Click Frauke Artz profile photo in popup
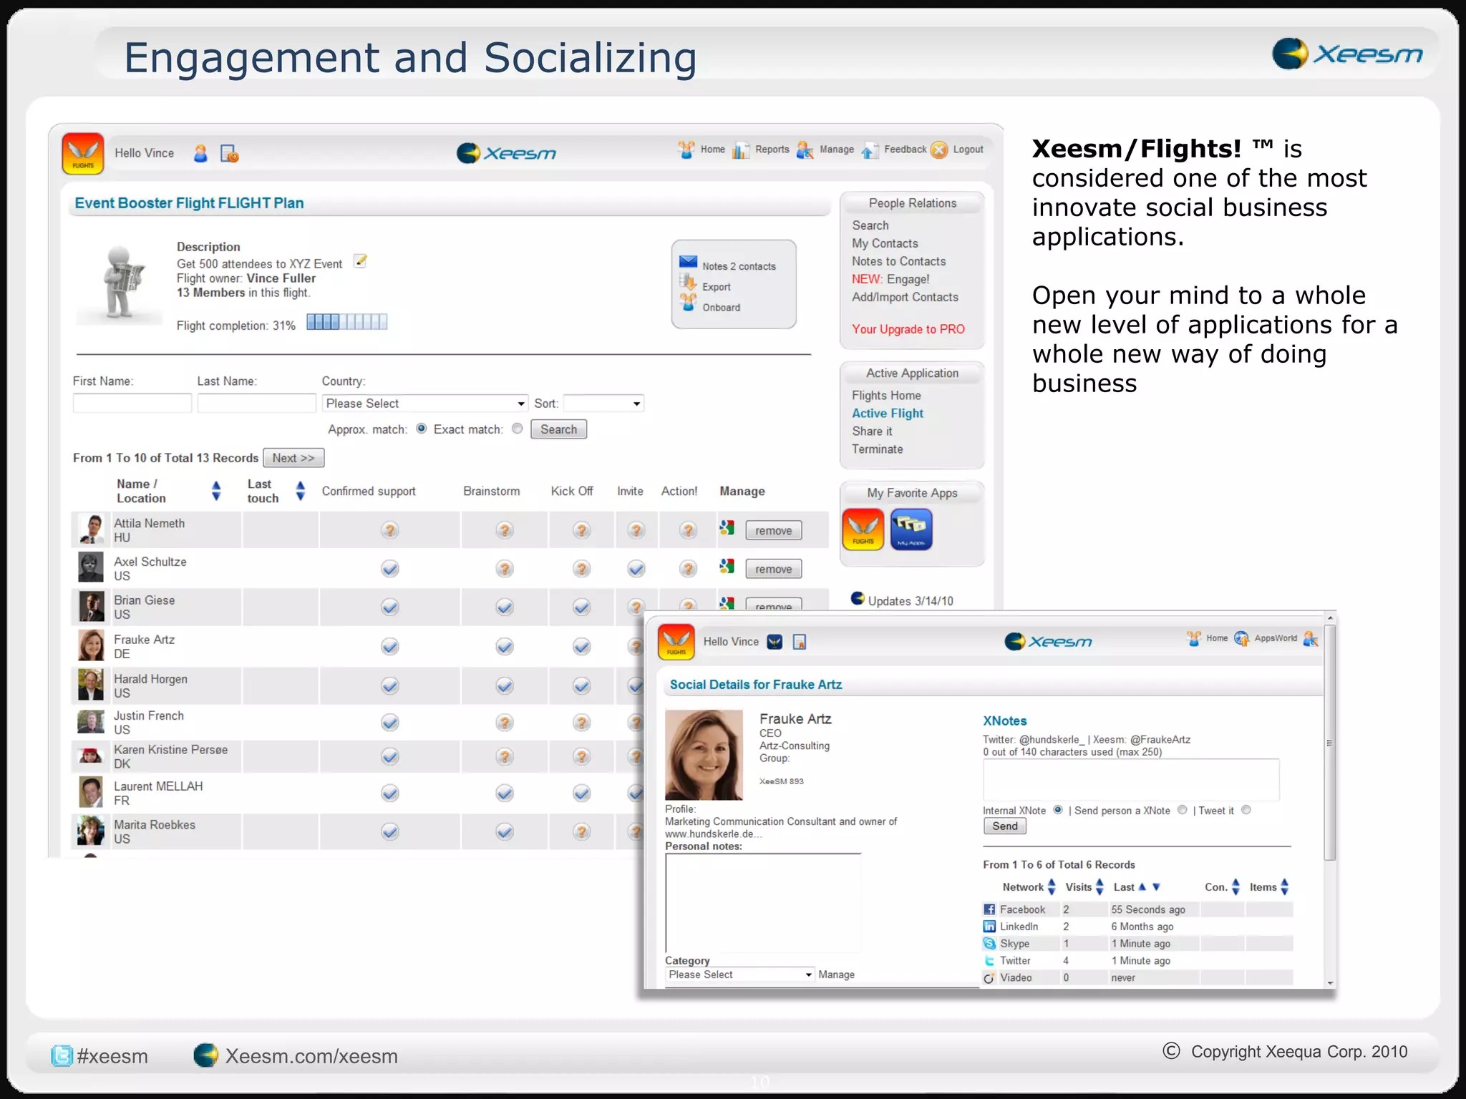Image resolution: width=1466 pixels, height=1099 pixels. 704,755
